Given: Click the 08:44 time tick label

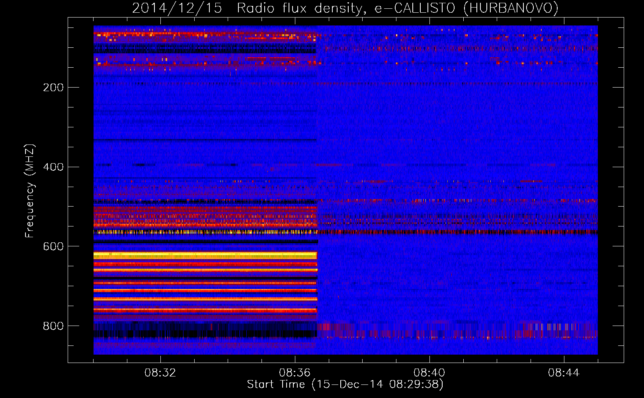Looking at the screenshot, I should tap(564, 373).
